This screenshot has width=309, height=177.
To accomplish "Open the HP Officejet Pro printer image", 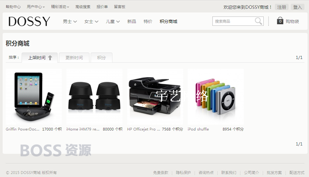I will coord(155,97).
